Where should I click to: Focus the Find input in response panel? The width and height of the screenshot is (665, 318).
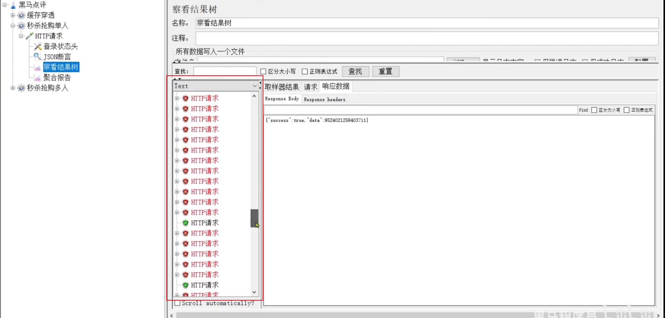point(421,110)
